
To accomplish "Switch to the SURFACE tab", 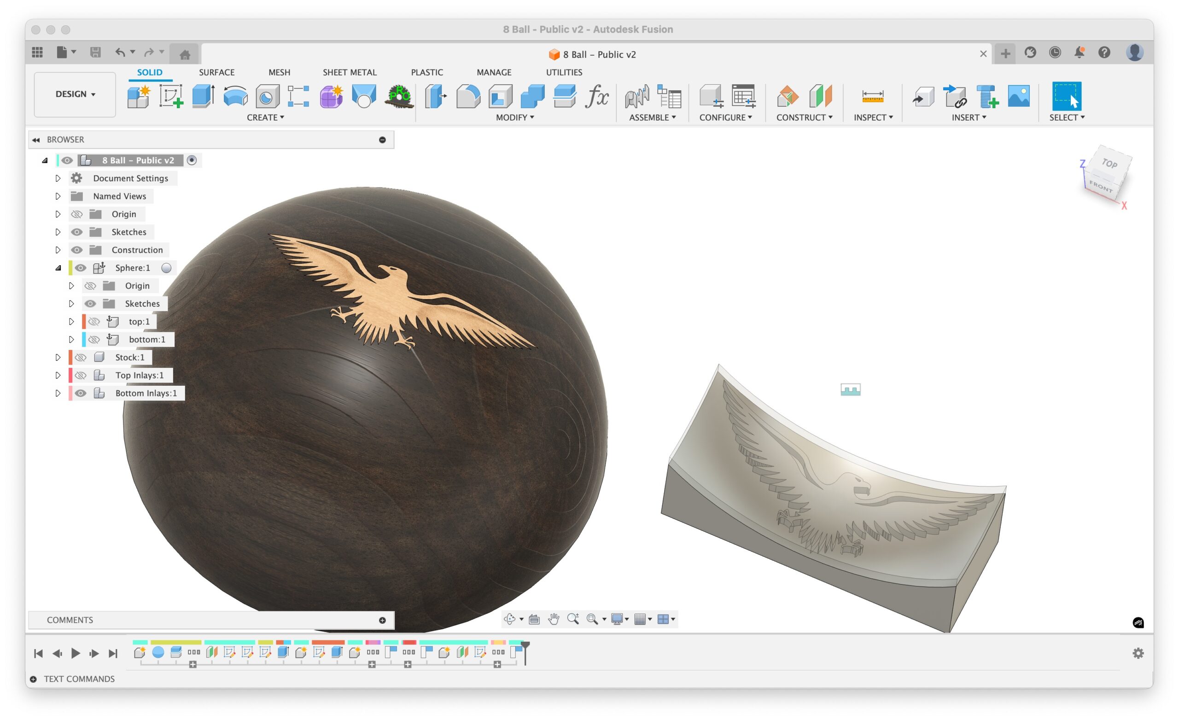I will pyautogui.click(x=216, y=72).
